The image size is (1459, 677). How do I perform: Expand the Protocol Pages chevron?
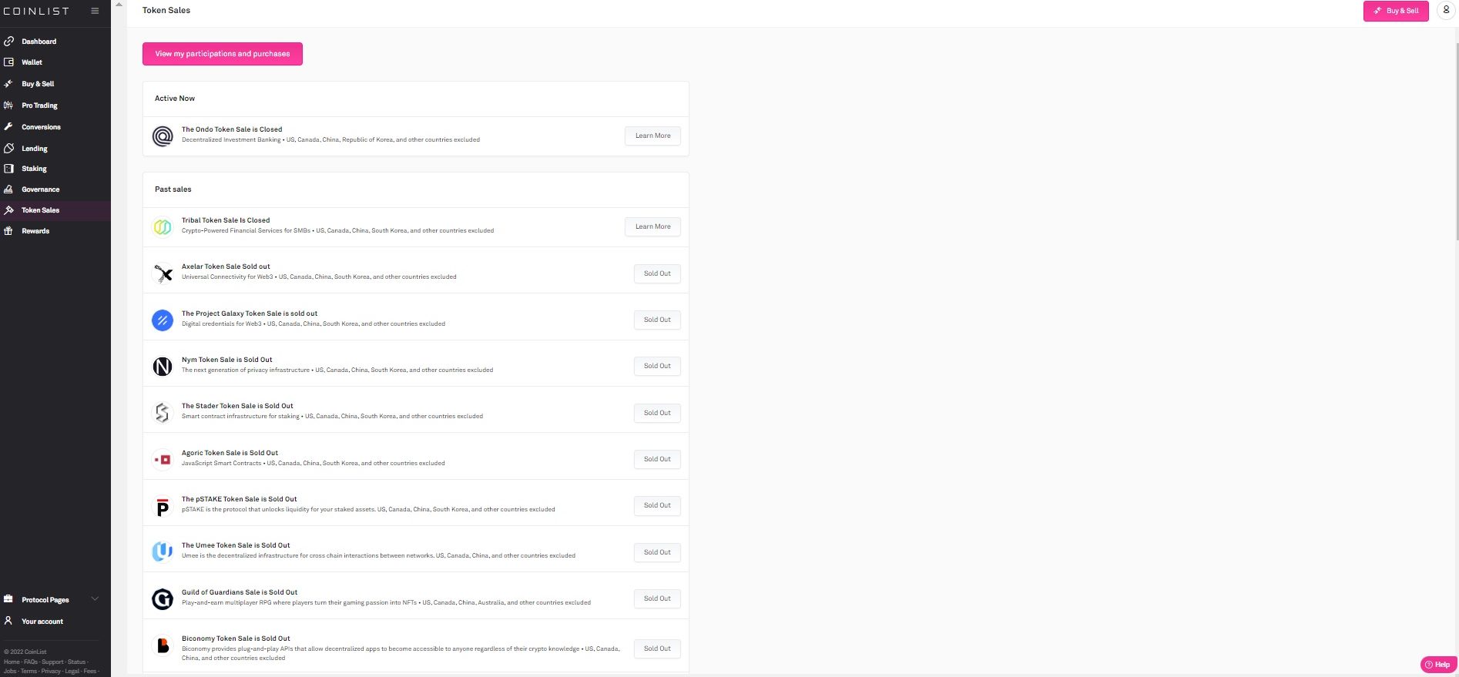coord(95,599)
